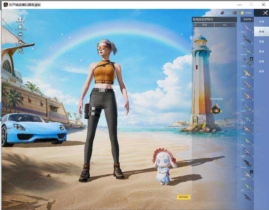Screen dimensions: 269x210
Task: Select the AKM weapon skin entry
Action: click(x=247, y=39)
